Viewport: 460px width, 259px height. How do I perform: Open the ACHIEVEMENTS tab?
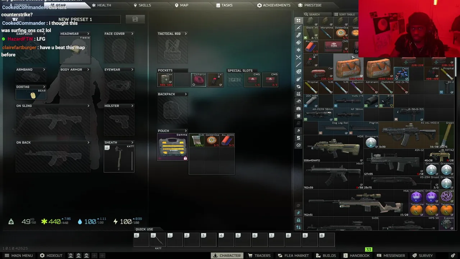tap(274, 5)
